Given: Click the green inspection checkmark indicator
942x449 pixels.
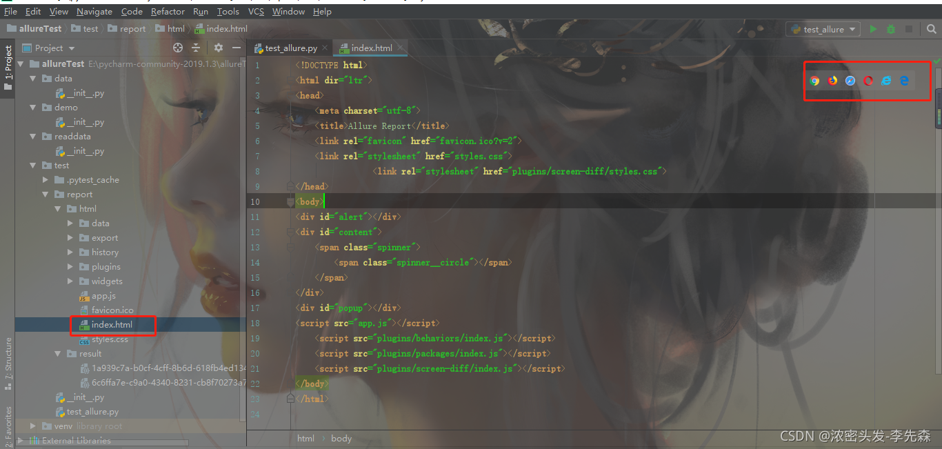Looking at the screenshot, I should (937, 63).
